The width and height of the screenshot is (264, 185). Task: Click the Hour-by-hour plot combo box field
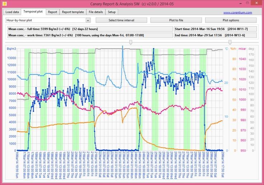pos(48,20)
